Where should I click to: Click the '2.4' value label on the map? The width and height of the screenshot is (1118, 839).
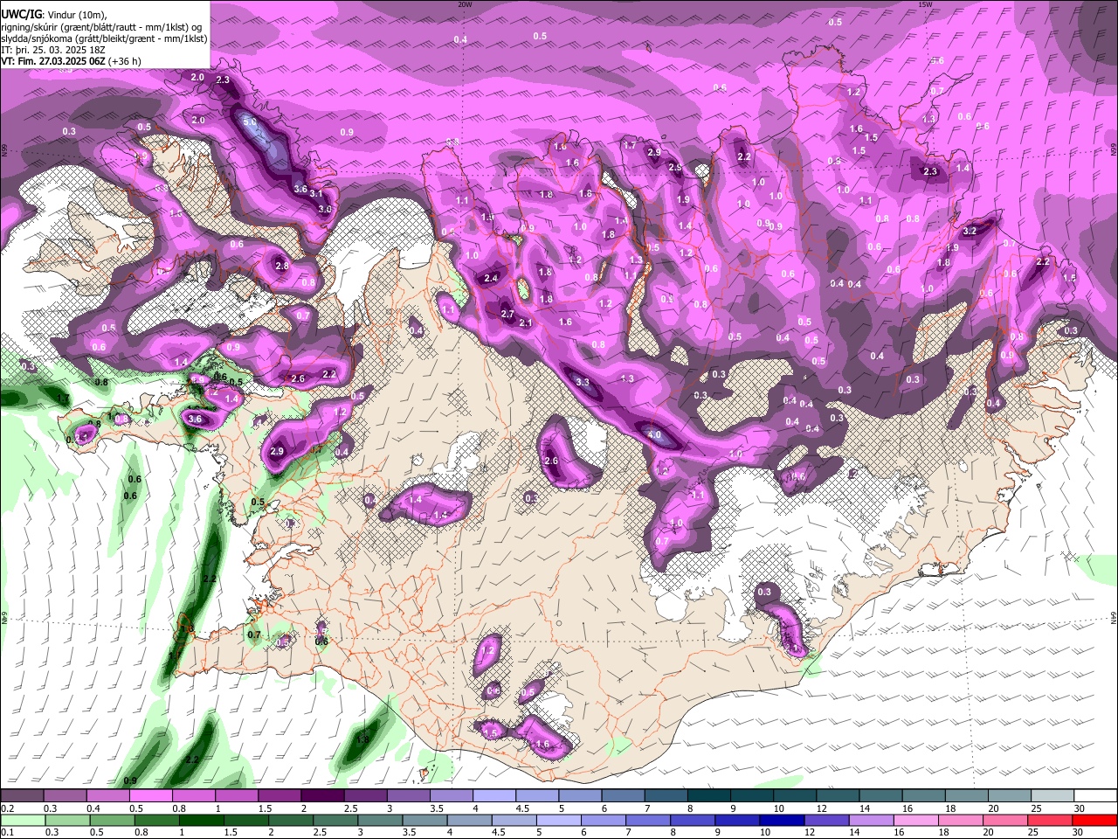(491, 278)
